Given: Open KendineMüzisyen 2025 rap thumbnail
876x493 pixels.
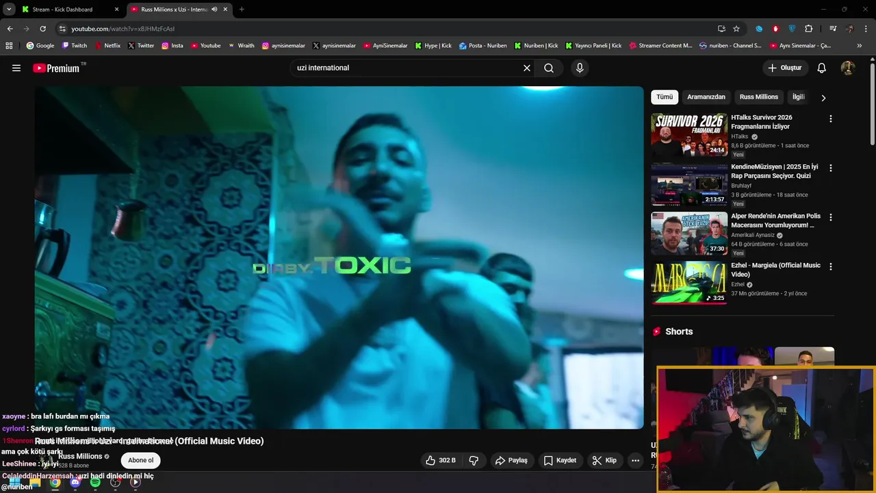Looking at the screenshot, I should [x=689, y=184].
